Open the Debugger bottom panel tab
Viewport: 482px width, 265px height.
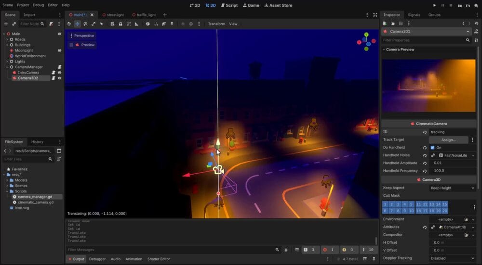click(97, 259)
